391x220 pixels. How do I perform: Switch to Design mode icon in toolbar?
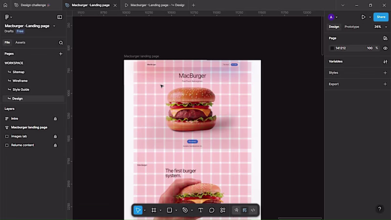pyautogui.click(x=245, y=210)
